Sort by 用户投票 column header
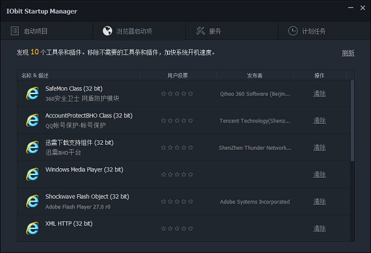This screenshot has width=371, height=253. (178, 75)
